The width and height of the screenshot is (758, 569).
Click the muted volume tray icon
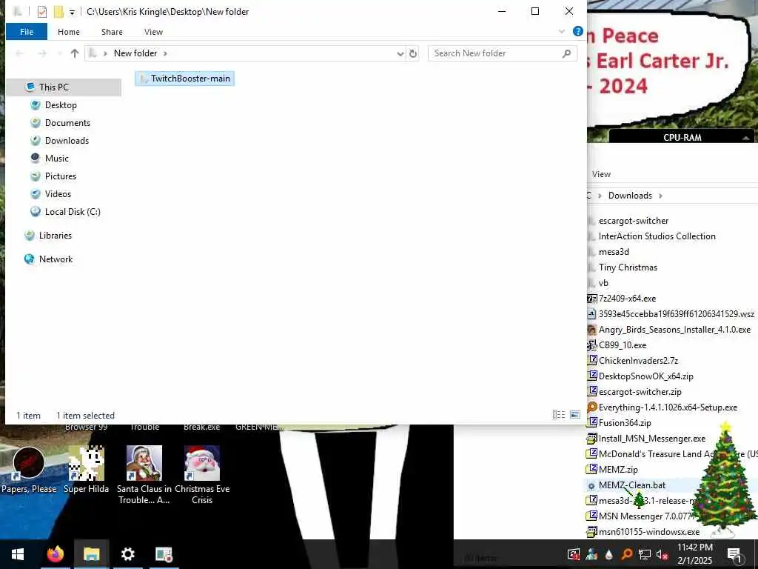coord(662,554)
